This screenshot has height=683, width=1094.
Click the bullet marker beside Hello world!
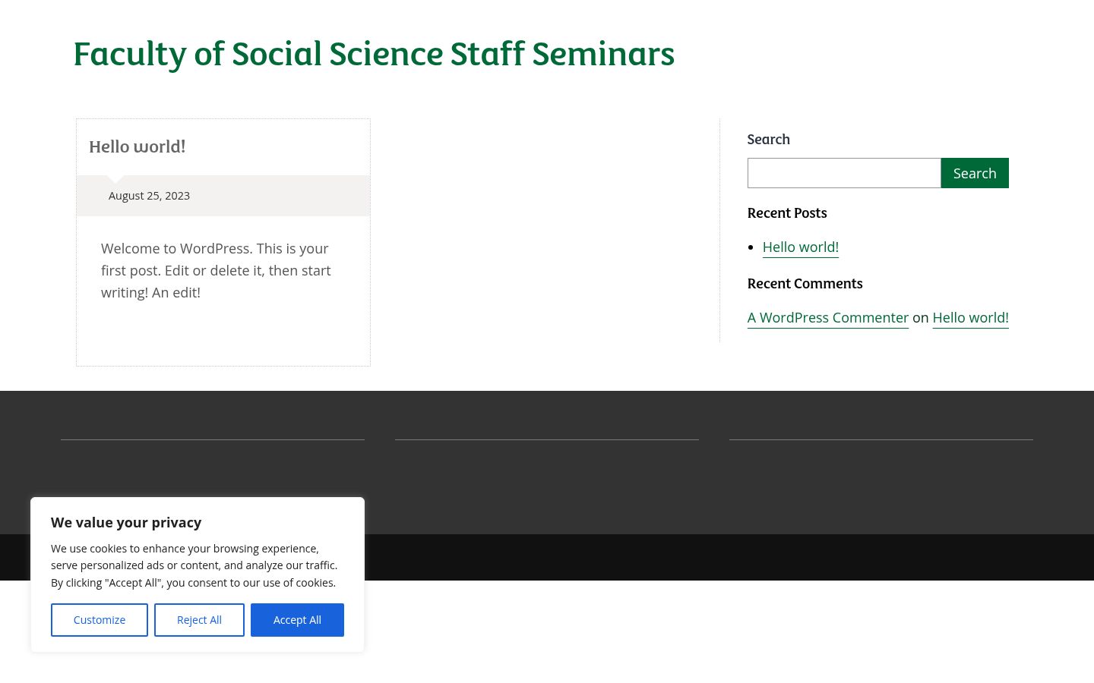751,247
